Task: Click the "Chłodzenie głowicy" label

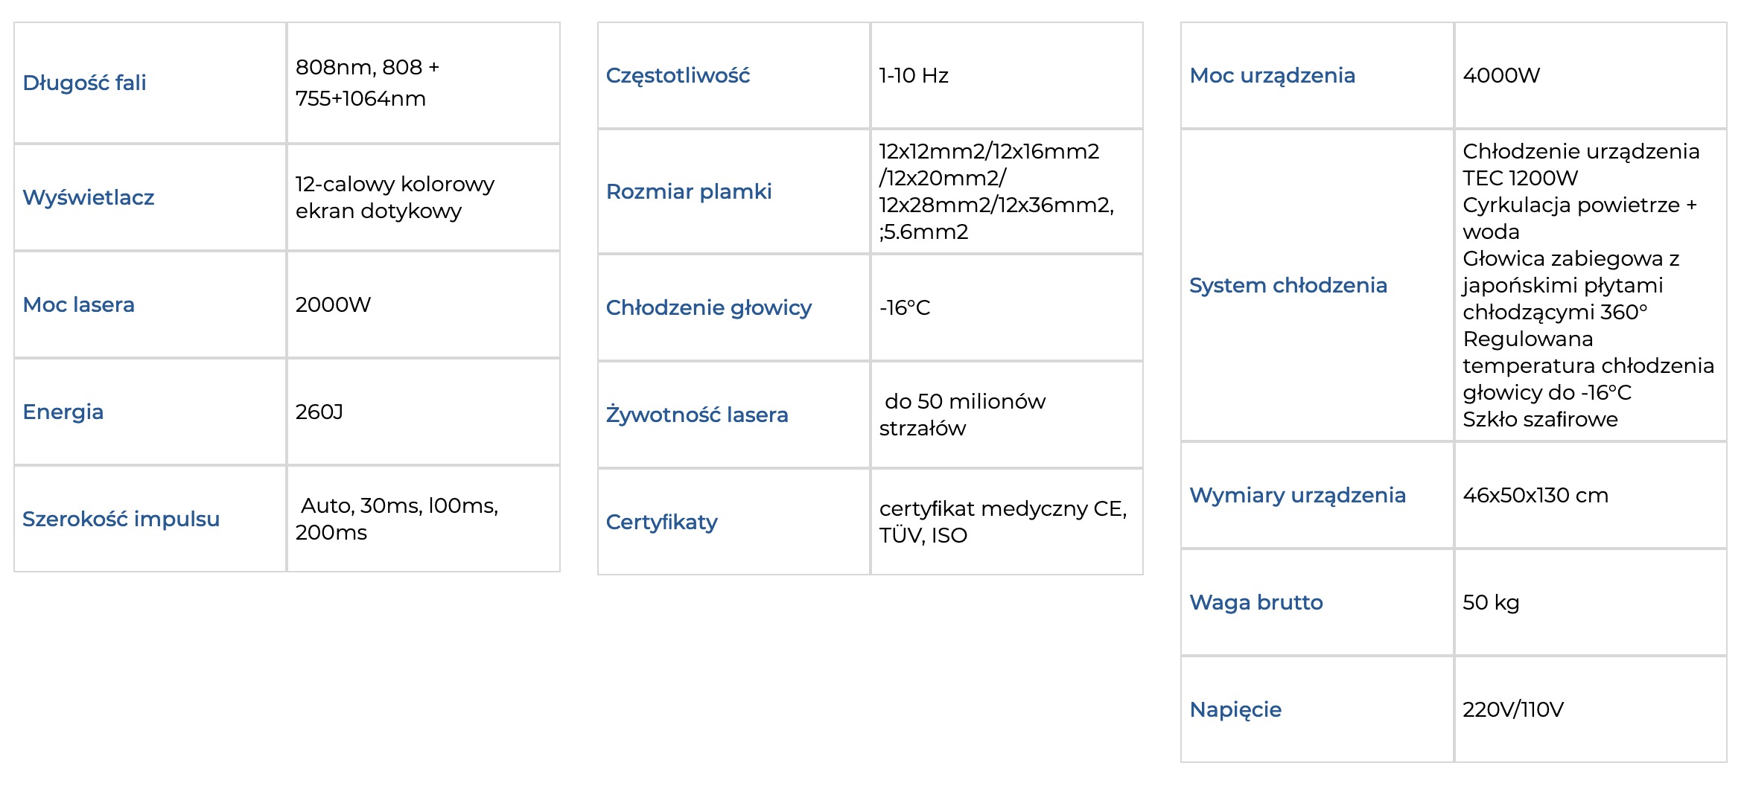Action: click(709, 307)
